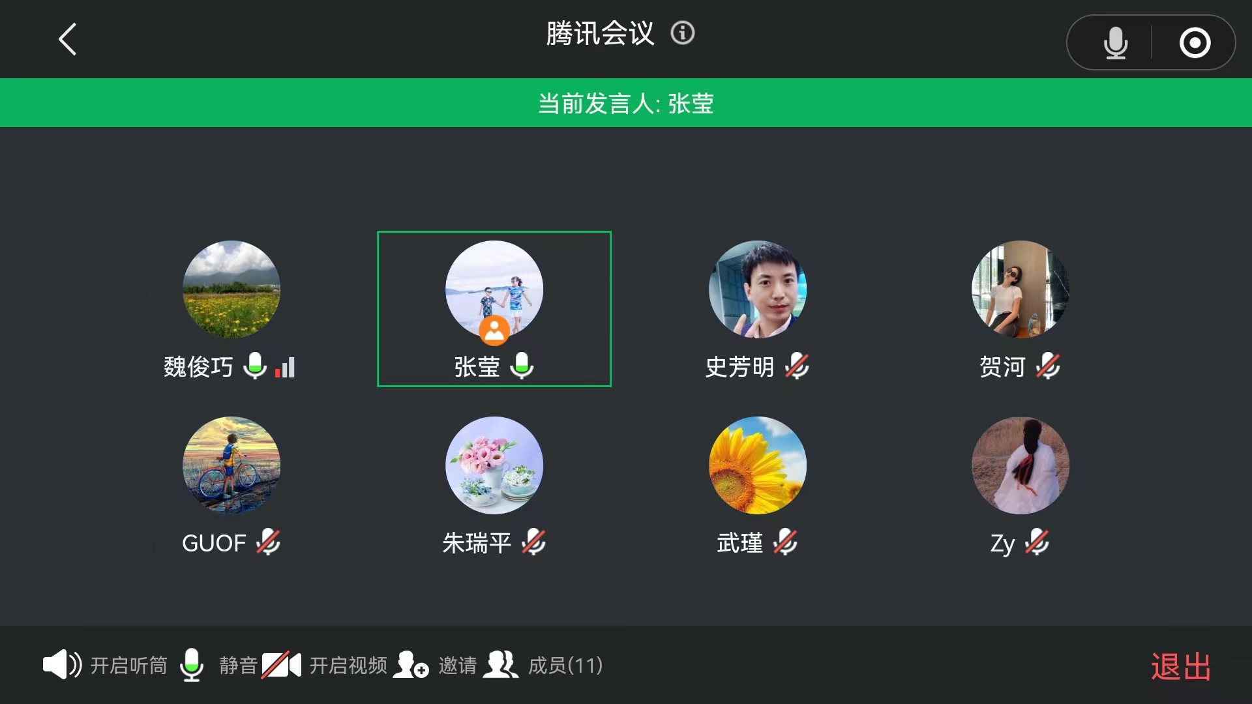Open 贺河's profile avatar
This screenshot has height=704, width=1252.
tap(1021, 289)
